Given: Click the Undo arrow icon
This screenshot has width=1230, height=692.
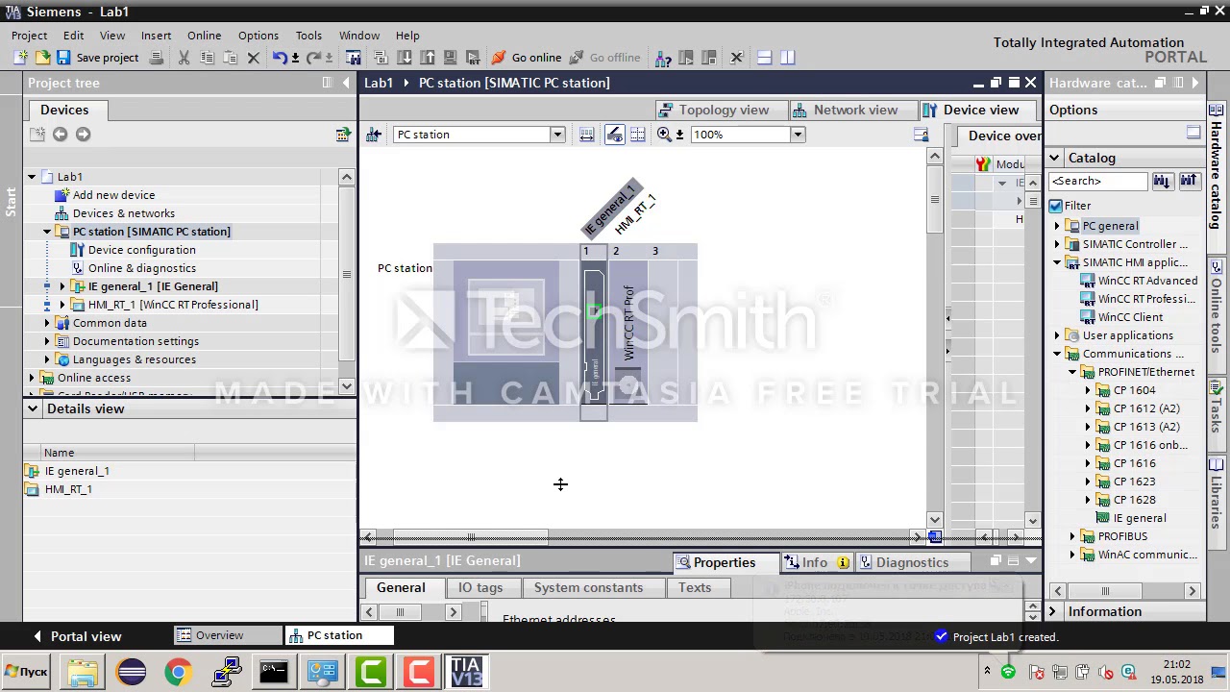Looking at the screenshot, I should coord(279,58).
